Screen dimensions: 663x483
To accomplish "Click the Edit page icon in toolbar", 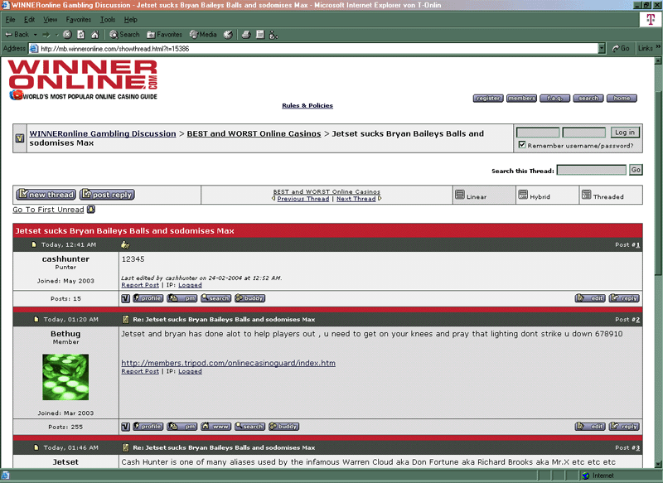I will pyautogui.click(x=260, y=35).
